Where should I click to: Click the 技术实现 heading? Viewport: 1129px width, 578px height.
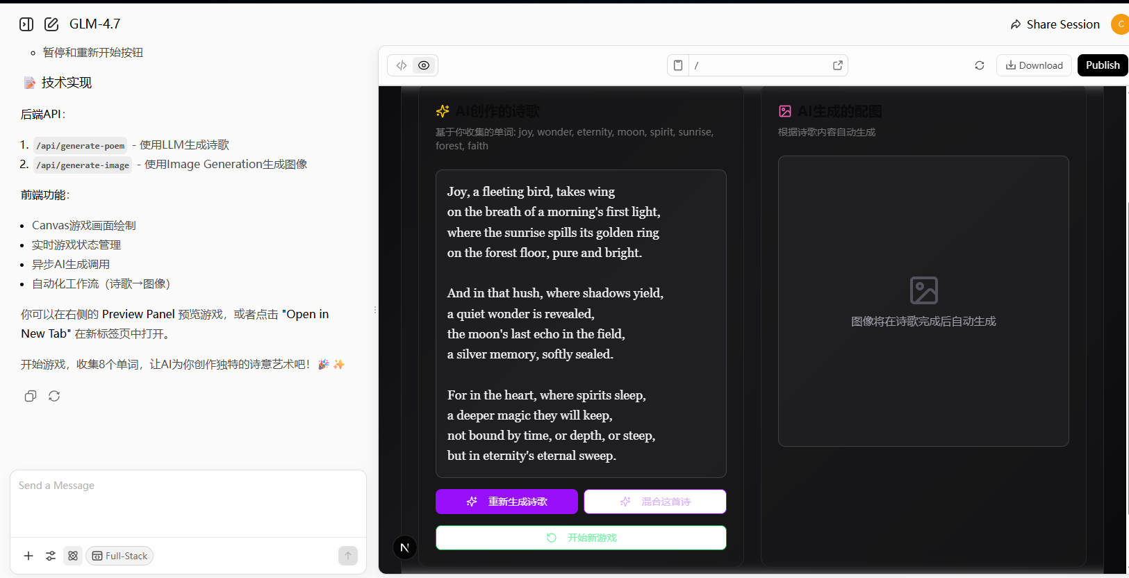click(x=67, y=83)
